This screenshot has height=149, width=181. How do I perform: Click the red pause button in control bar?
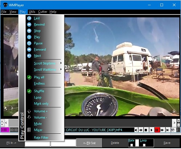pos(157,130)
